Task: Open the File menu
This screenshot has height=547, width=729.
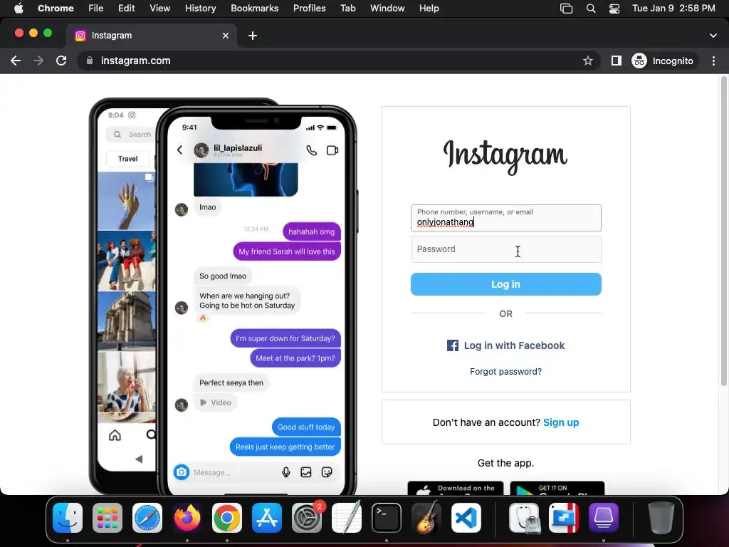Action: coord(96,8)
